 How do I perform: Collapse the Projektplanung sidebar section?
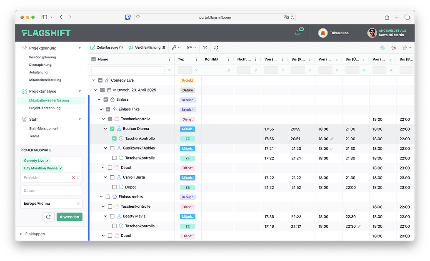(x=80, y=48)
